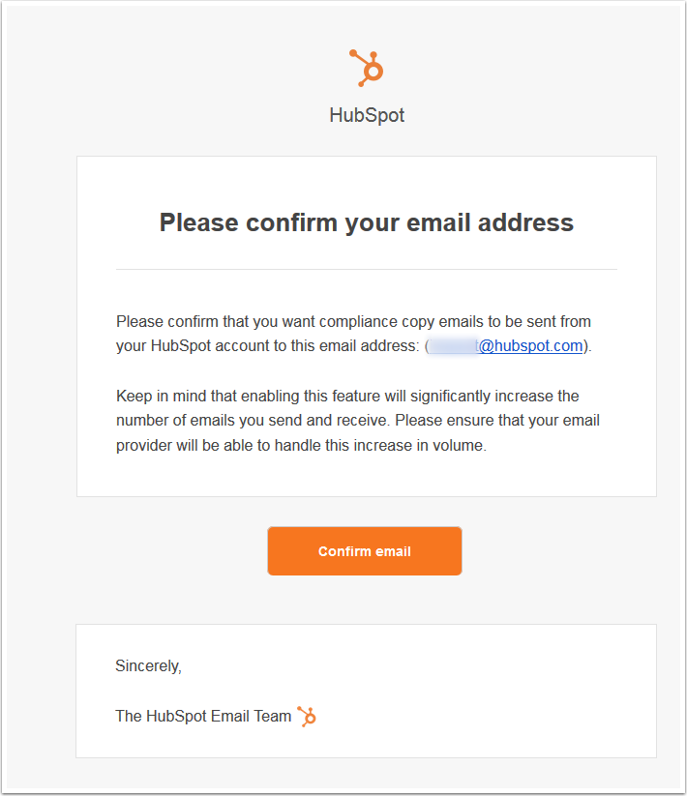Viewport: 687px width, 796px height.
Task: Click the Please confirm your email address heading
Action: (367, 222)
